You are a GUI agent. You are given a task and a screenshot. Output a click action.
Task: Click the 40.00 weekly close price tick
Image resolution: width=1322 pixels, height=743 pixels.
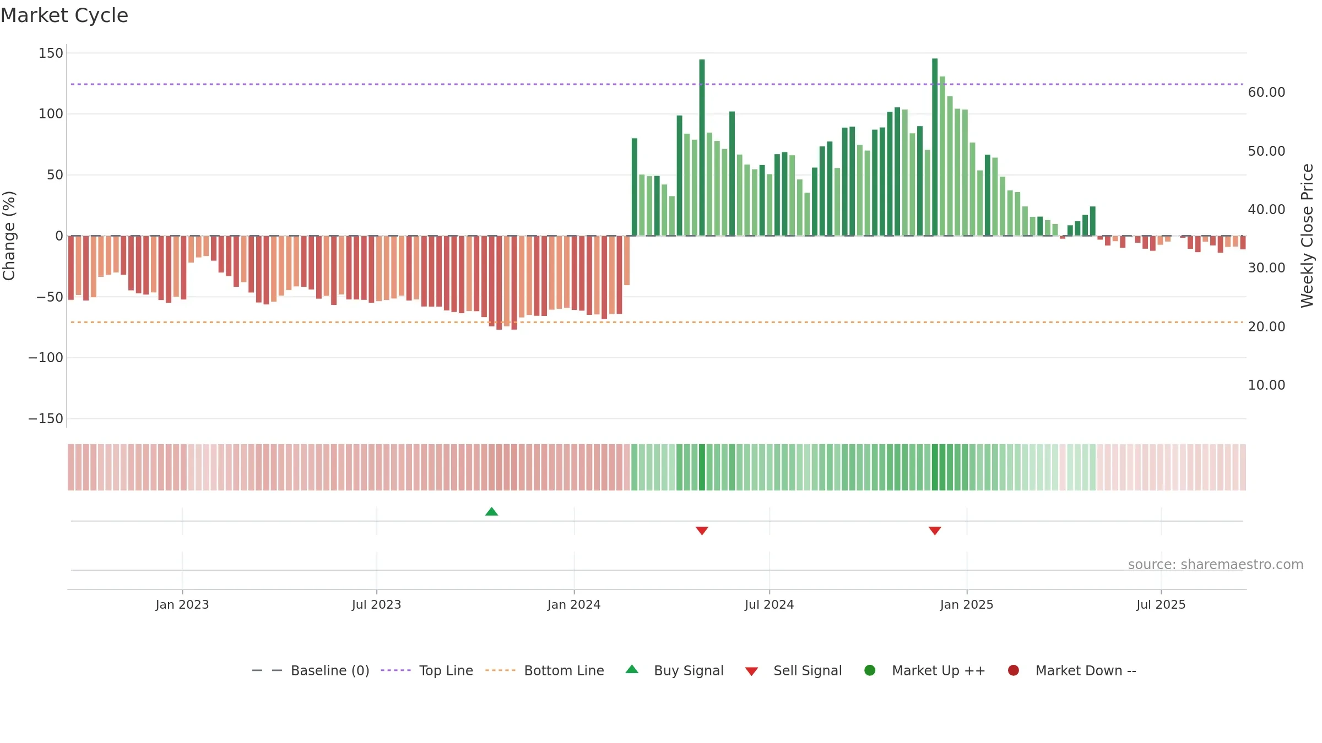pyautogui.click(x=1266, y=209)
